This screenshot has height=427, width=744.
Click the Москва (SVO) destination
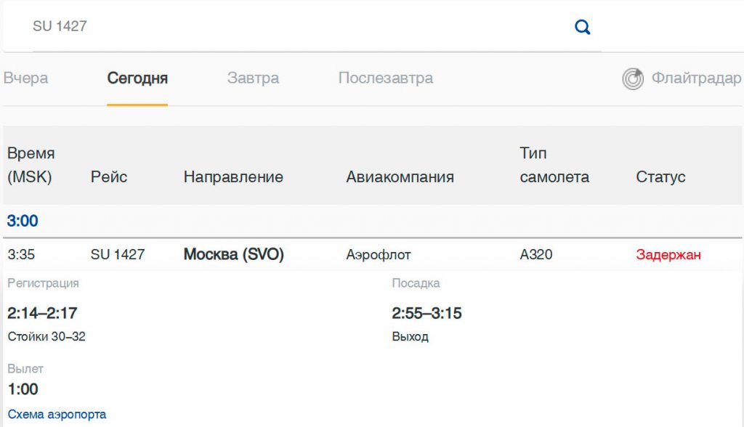pyautogui.click(x=233, y=255)
